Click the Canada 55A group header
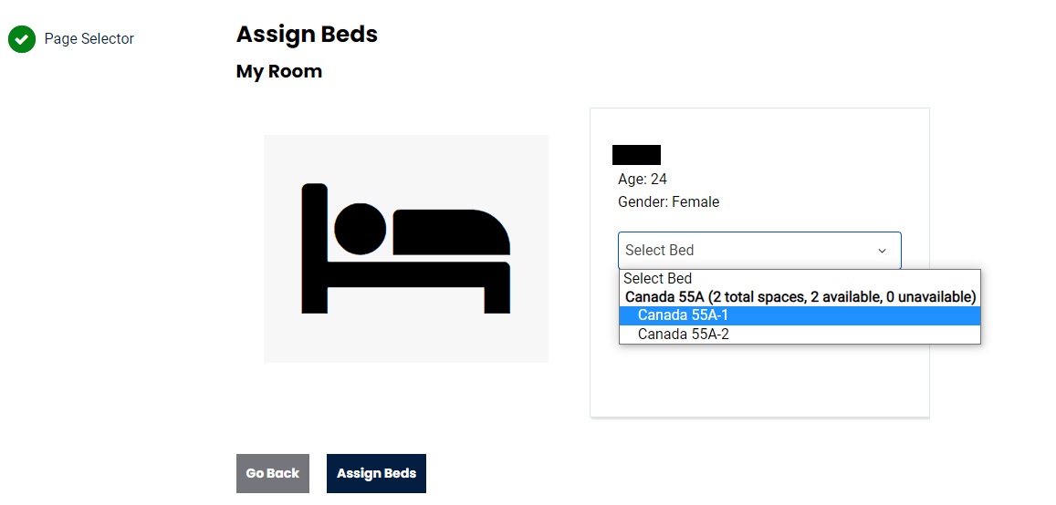This screenshot has height=505, width=1056. (800, 297)
